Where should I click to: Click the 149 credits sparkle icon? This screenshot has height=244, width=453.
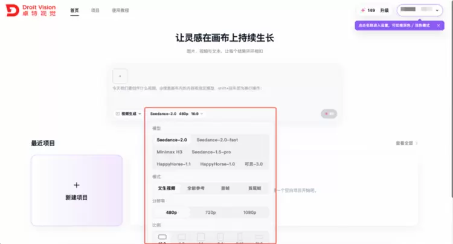coord(363,10)
